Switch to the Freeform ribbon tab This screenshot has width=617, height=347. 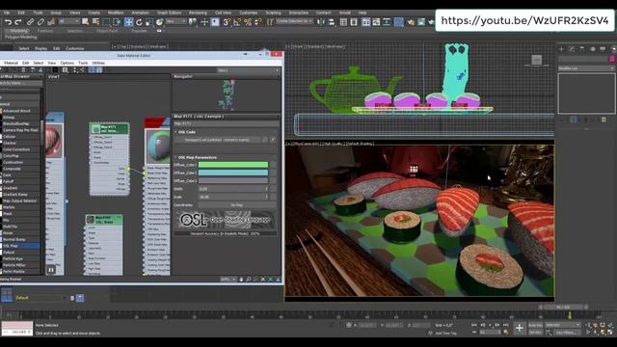45,31
